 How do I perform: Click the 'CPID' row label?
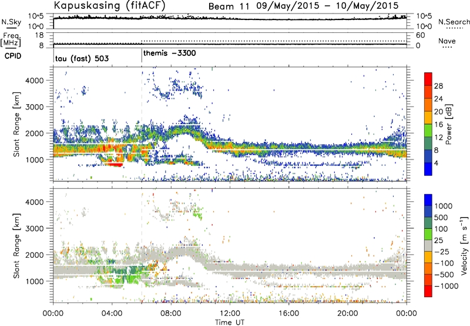pos(13,56)
